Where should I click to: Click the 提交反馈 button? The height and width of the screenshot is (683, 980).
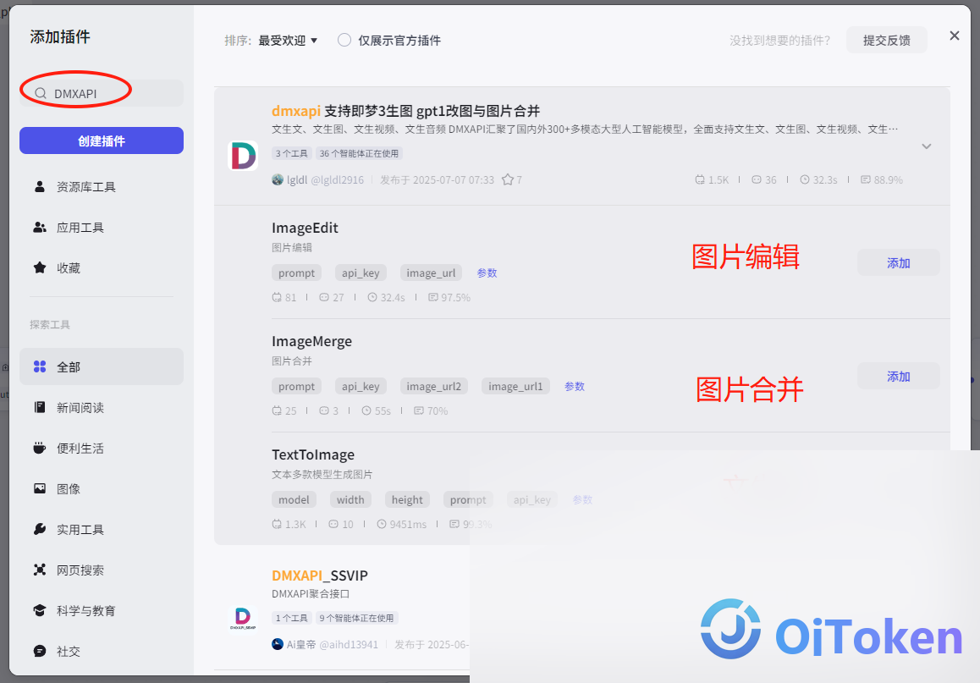[x=886, y=40]
